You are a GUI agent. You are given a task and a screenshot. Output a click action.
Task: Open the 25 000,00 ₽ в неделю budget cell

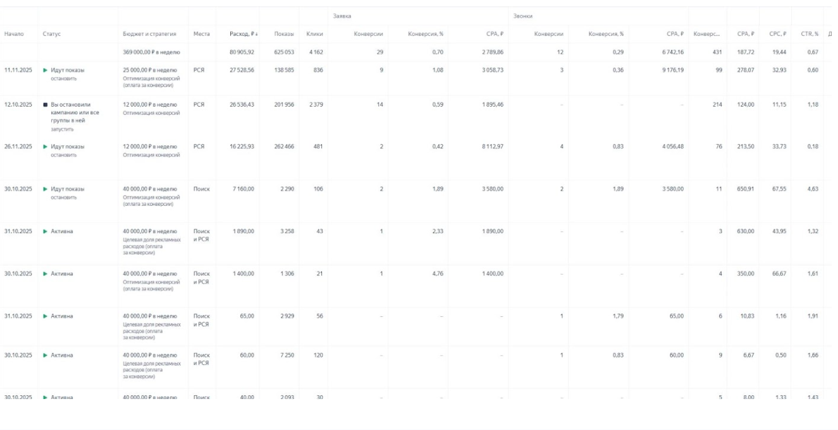[149, 70]
